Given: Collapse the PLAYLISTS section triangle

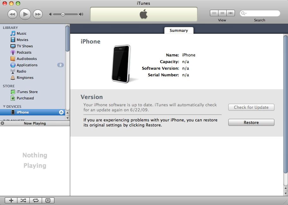Looking at the screenshot, I should (x=4, y=120).
